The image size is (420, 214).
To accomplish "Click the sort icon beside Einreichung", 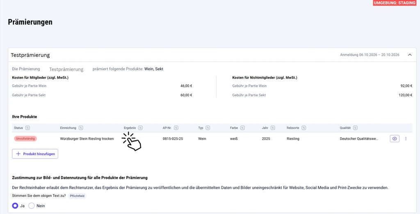I will coord(81,128).
